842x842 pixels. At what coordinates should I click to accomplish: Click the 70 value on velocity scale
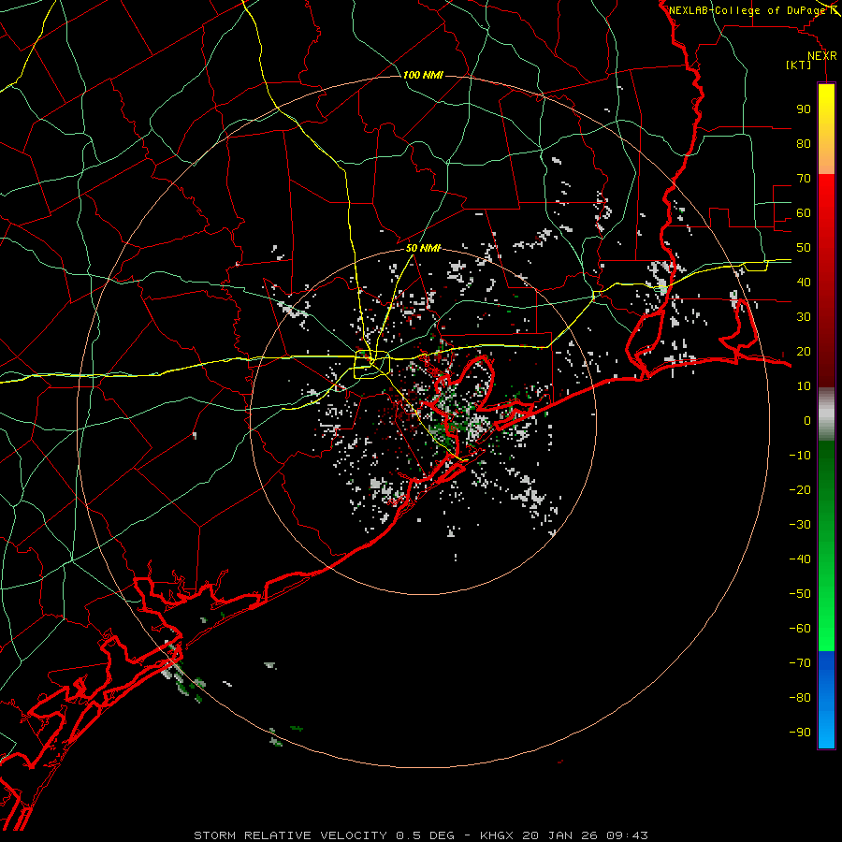pyautogui.click(x=804, y=179)
